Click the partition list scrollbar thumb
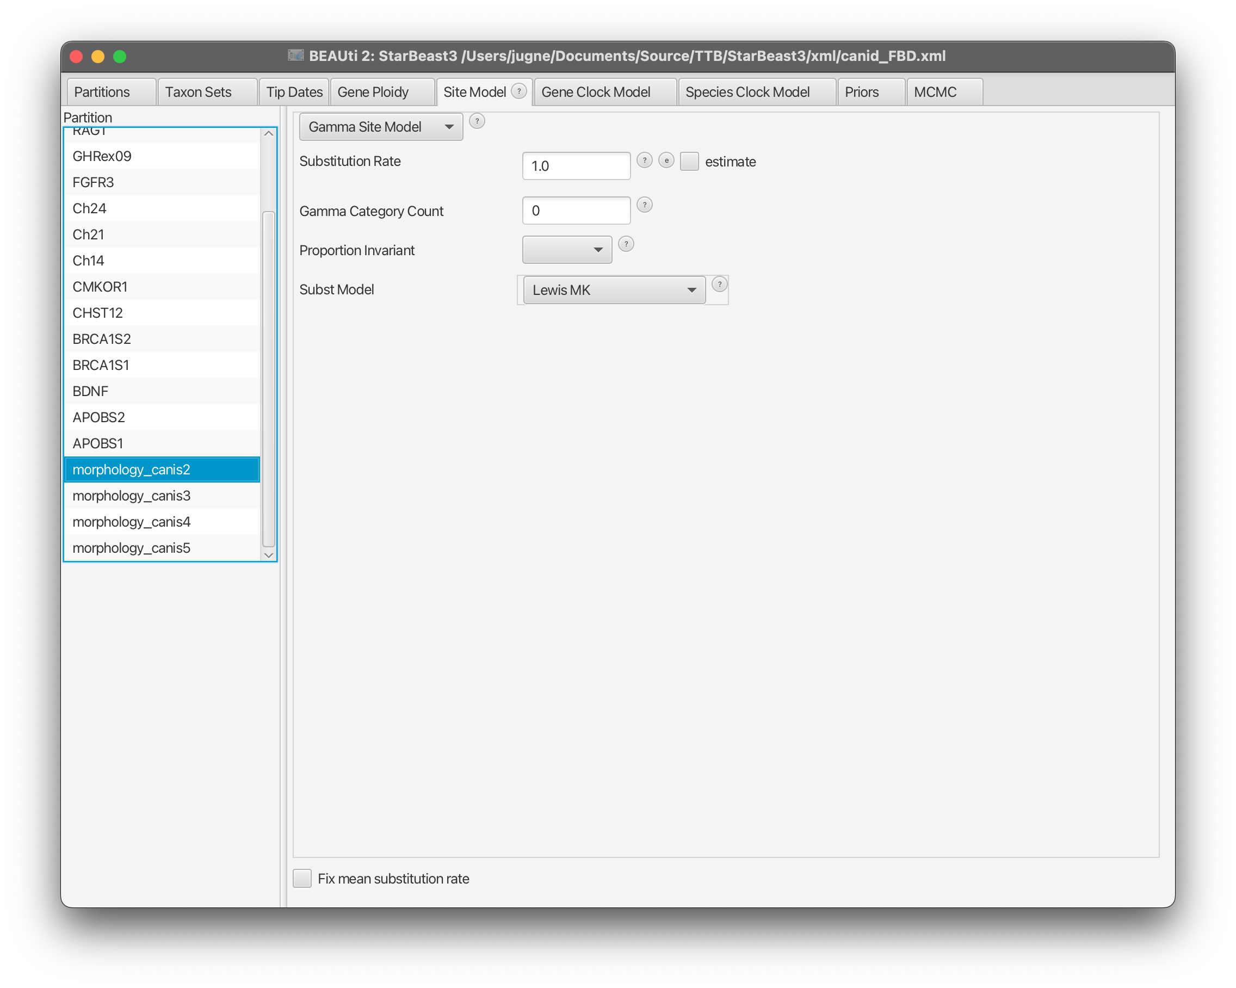 [x=268, y=379]
